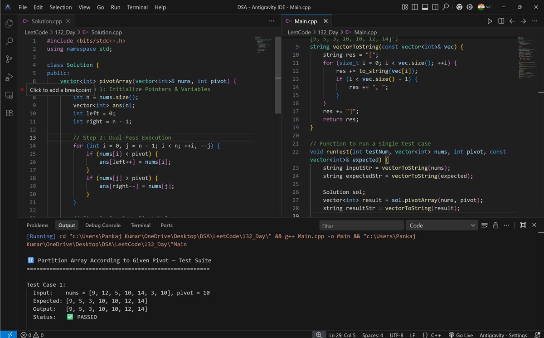
Task: Maximize the bottom panel size
Action: [523, 225]
